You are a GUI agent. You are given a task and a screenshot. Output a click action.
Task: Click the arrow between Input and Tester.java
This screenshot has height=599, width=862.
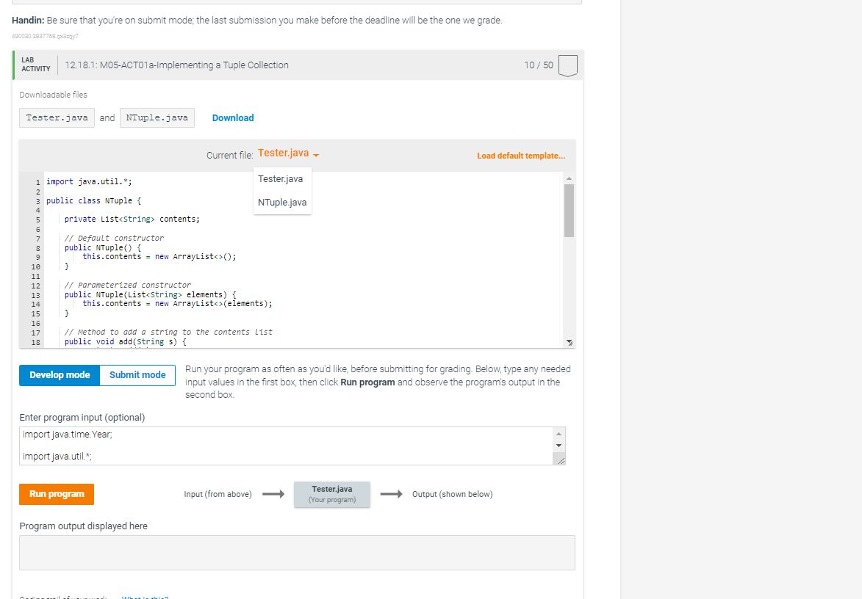273,494
